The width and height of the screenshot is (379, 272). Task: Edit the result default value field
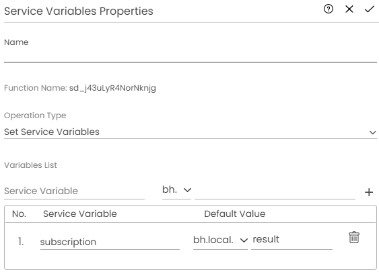tap(291, 240)
